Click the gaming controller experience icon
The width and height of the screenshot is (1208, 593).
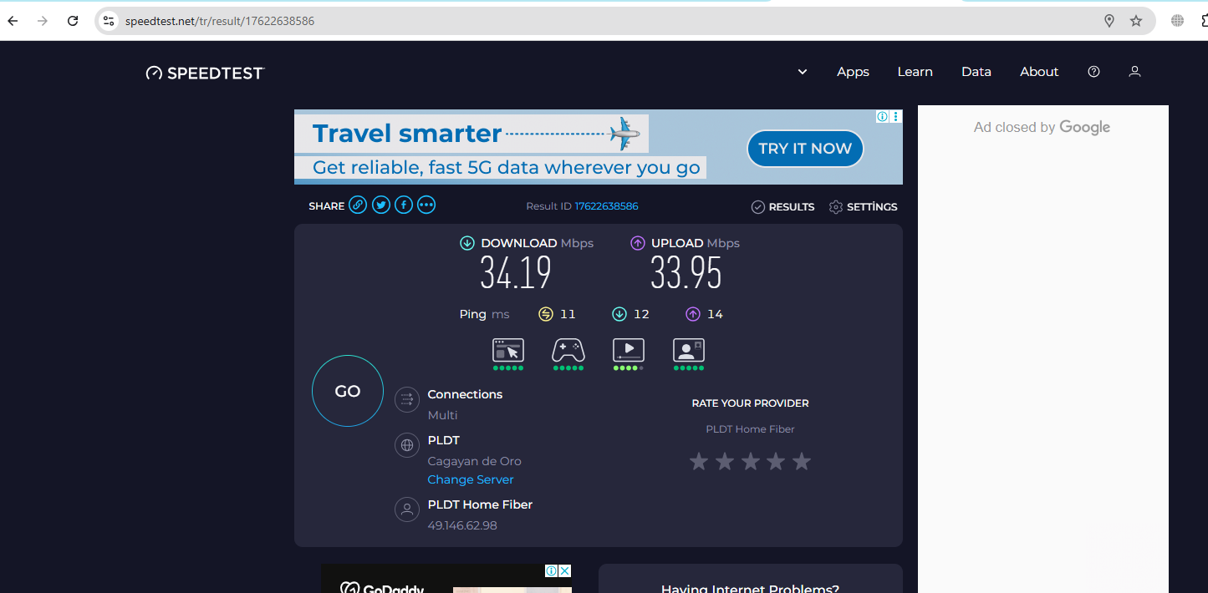point(568,350)
